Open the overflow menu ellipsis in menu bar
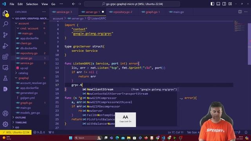Viewport: 251px width, 141px height. tap(61, 4)
